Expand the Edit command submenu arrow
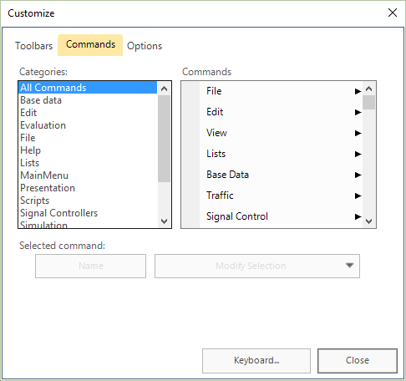Viewport: 406px width, 381px height. (x=358, y=112)
